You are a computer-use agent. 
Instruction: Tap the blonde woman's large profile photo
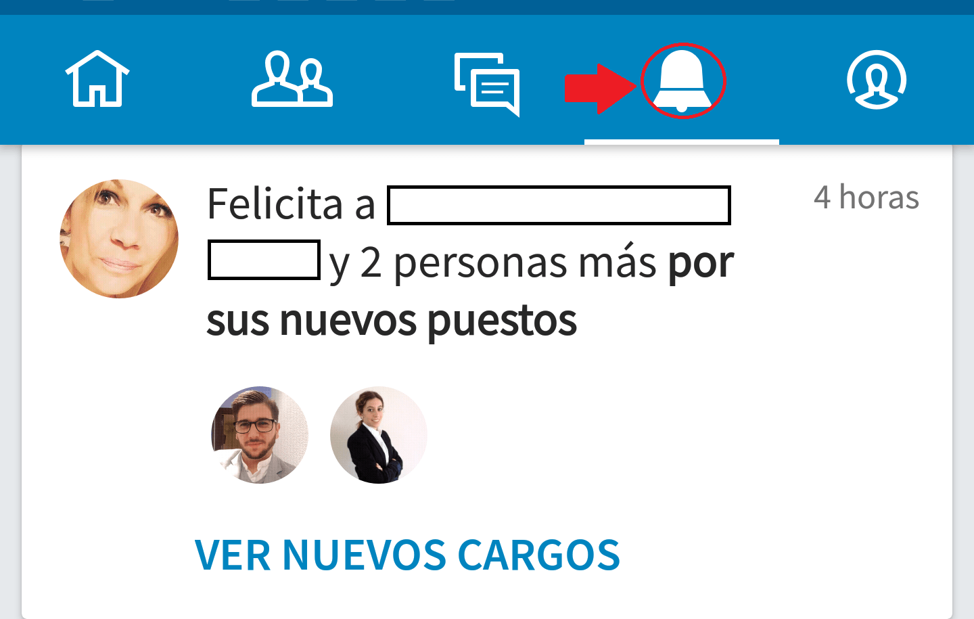pyautogui.click(x=119, y=239)
